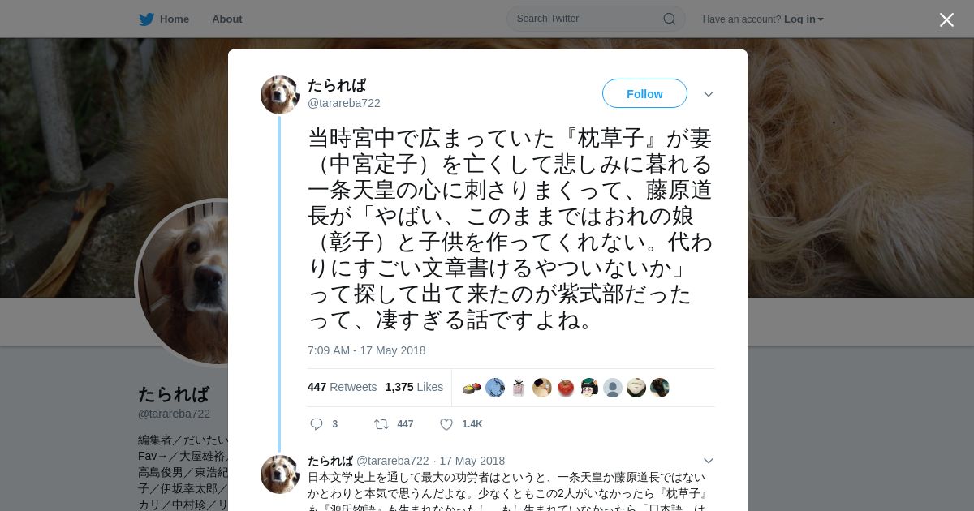Viewport: 974px width, 511px height.
Task: Follow the たられば account
Action: (x=644, y=94)
